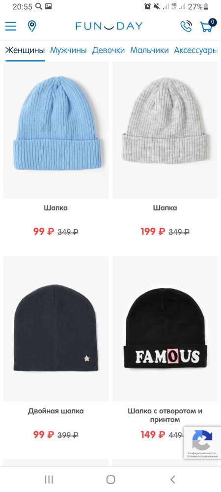Viewport: 221px width, 492px height.
Task: Tap the Android back button
Action: click(172, 479)
